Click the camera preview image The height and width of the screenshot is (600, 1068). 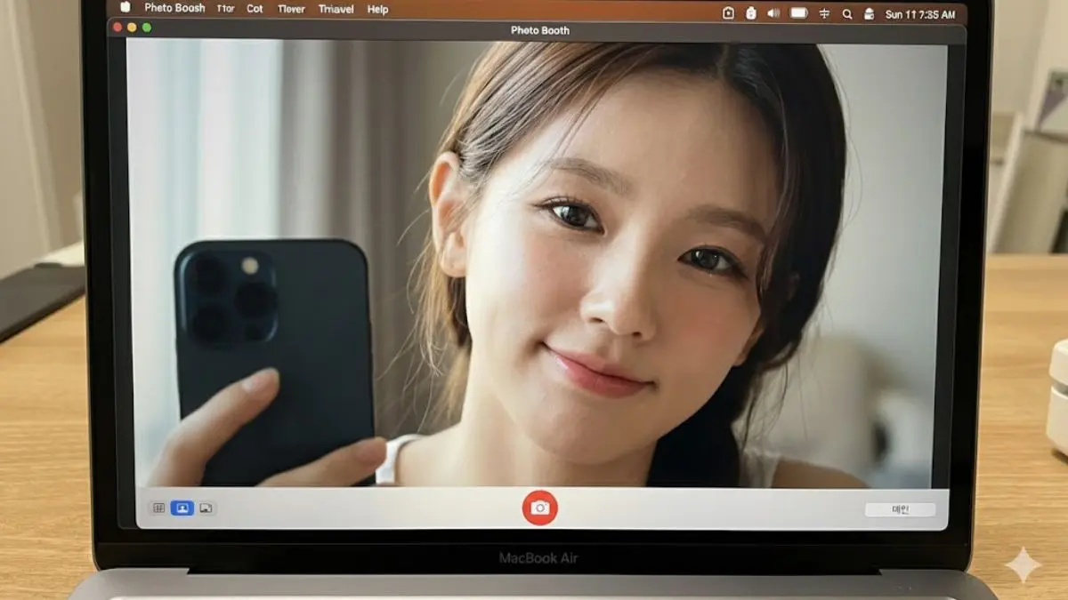pyautogui.click(x=534, y=267)
